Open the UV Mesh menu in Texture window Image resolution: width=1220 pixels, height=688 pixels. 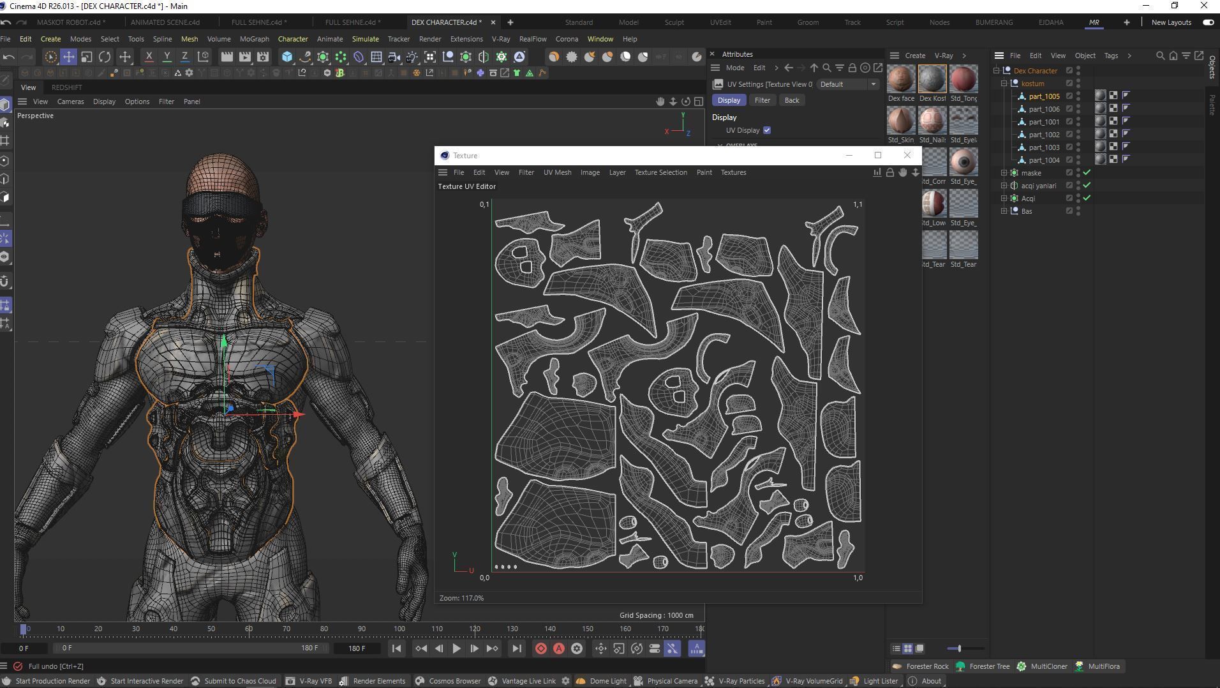click(557, 172)
